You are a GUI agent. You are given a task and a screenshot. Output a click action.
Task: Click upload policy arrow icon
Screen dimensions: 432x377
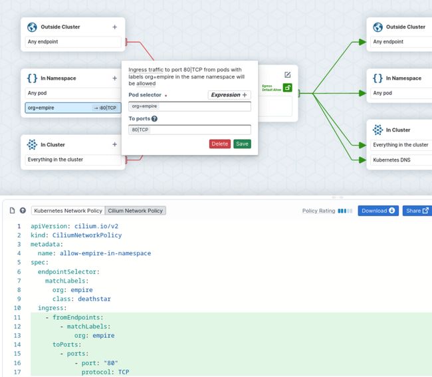(23, 211)
